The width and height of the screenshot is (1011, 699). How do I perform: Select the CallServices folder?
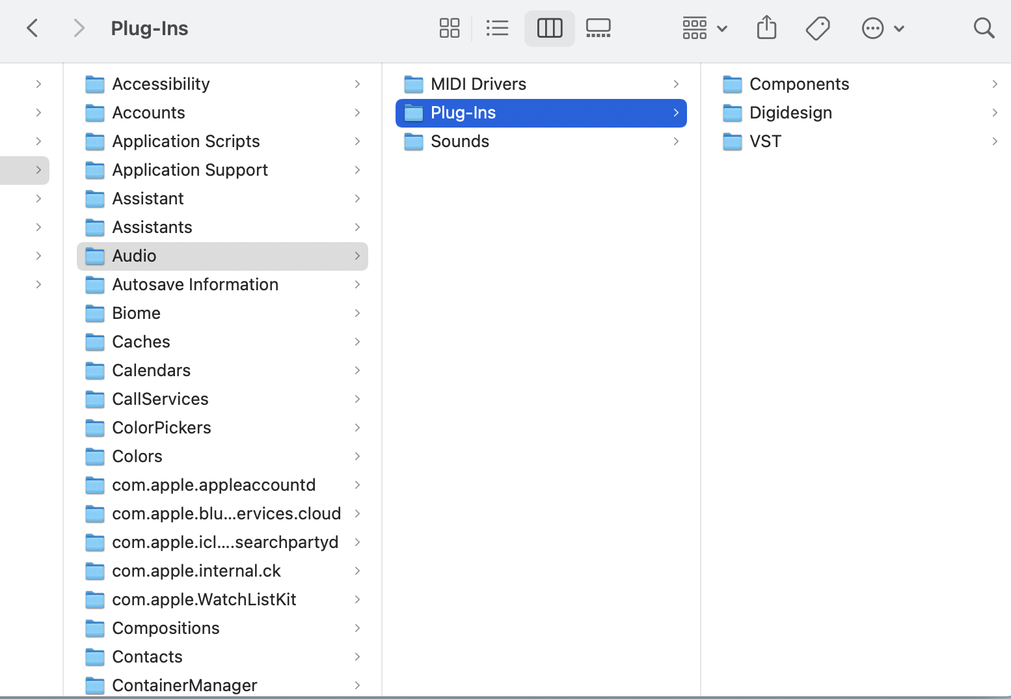222,399
